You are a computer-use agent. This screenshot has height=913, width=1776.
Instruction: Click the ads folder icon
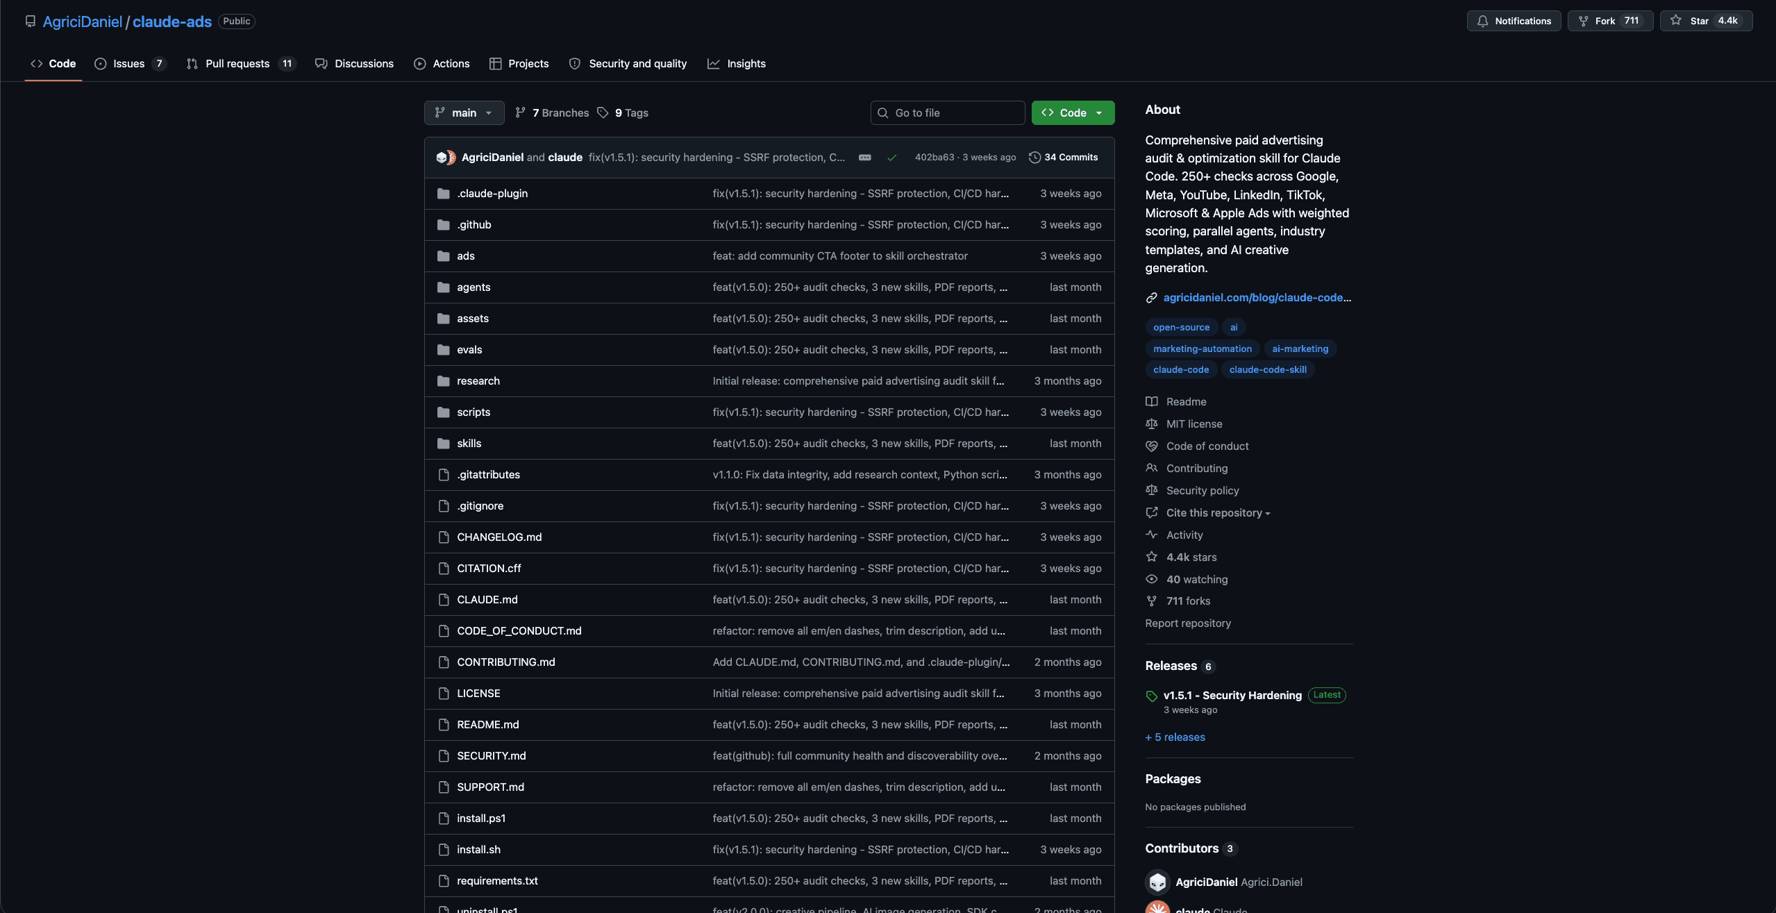tap(443, 256)
